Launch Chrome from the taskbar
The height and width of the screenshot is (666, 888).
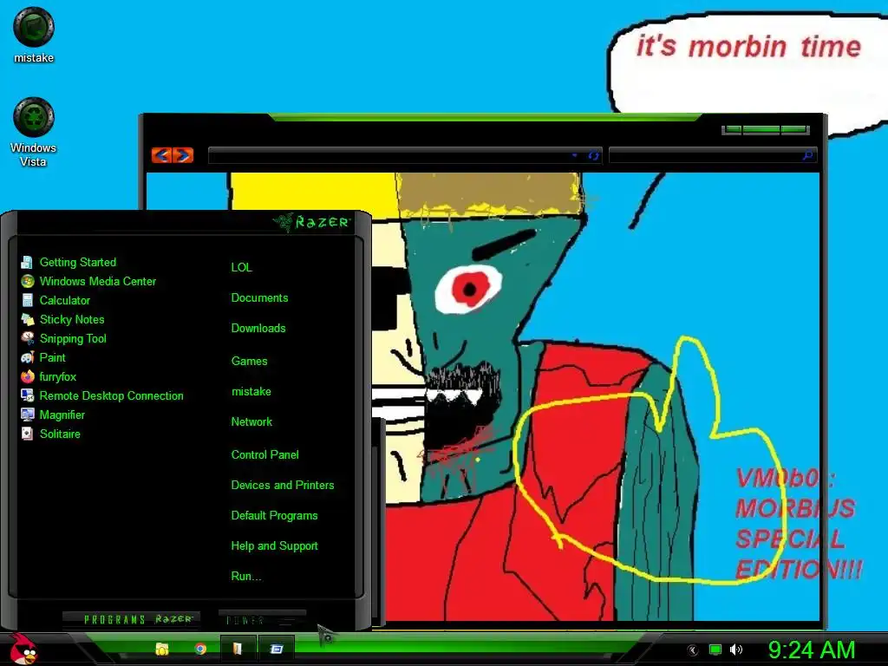200,649
